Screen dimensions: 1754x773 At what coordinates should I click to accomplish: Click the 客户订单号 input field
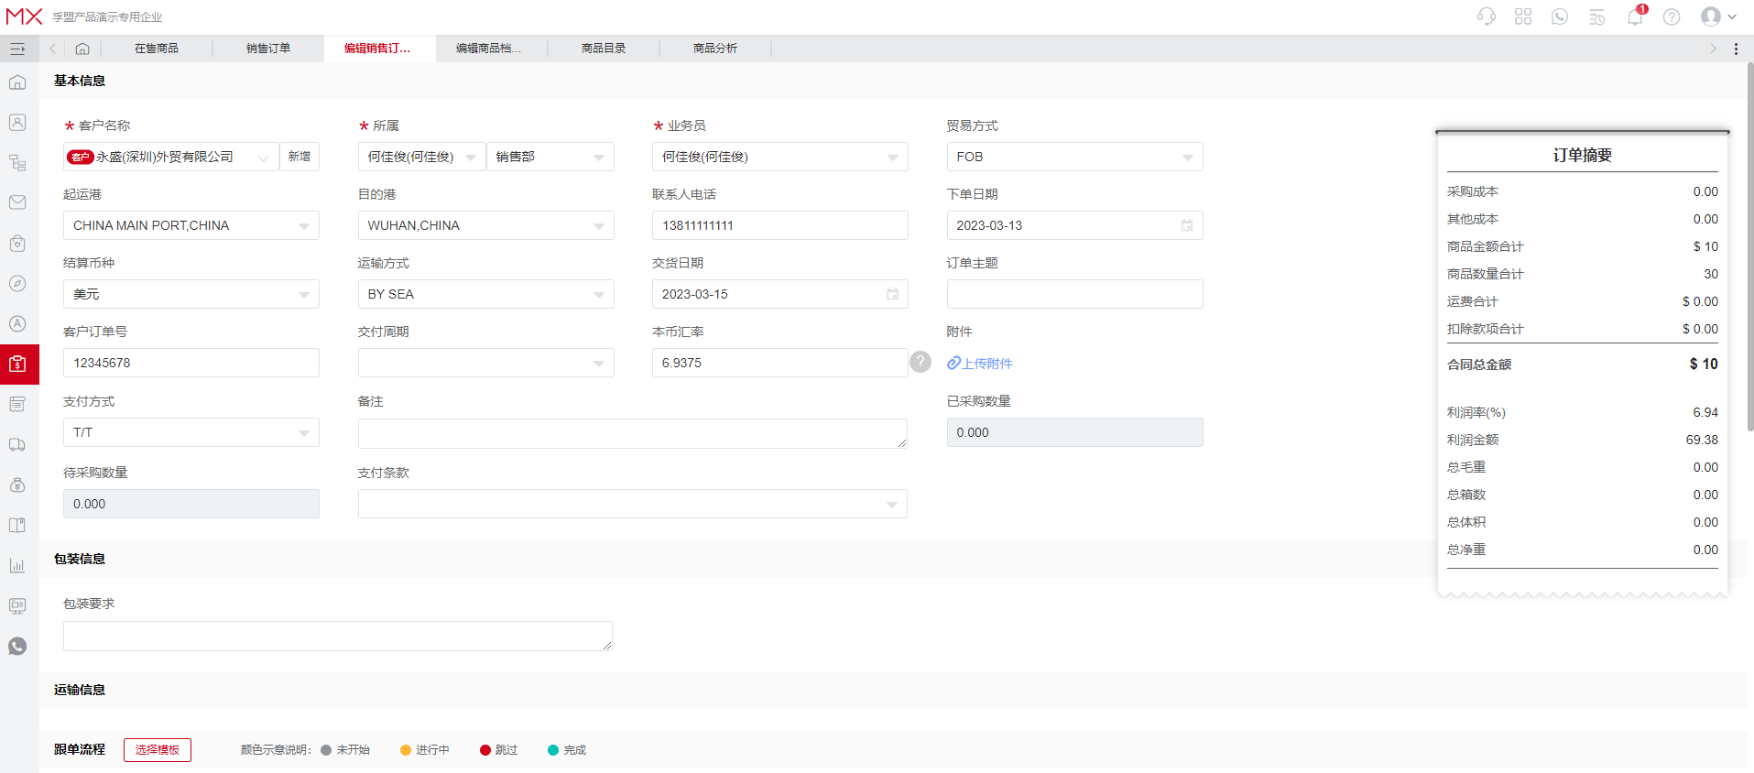coord(191,363)
